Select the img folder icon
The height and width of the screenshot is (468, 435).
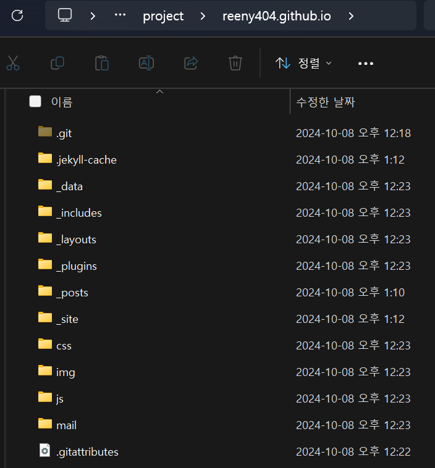(45, 370)
